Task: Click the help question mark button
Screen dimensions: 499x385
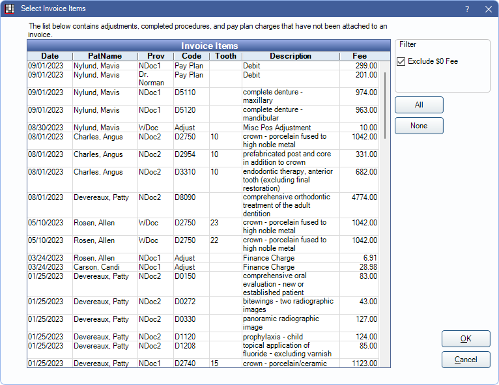Action: pos(466,8)
